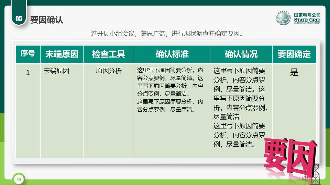Viewport: 330px width, 185px height.
Task: Click the 检查工具 column header
Action: (109, 54)
